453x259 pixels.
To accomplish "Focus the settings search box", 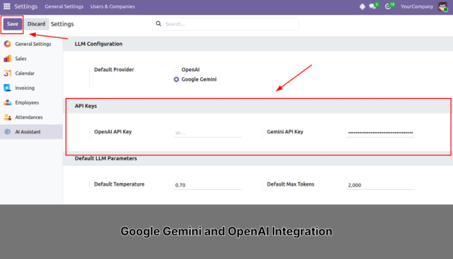I will click(x=225, y=24).
